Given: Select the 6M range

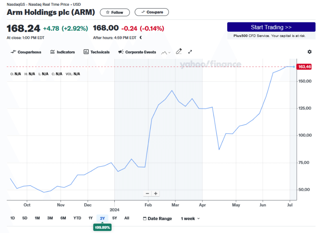Looking at the screenshot, I should (63, 218).
